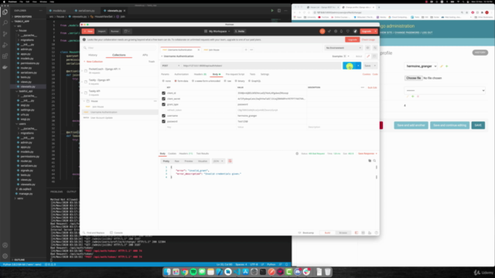The width and height of the screenshot is (495, 278).
Task: Click response network globe icon
Action: [297, 154]
